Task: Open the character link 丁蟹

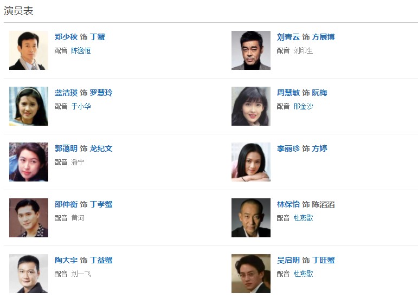Action: click(98, 37)
